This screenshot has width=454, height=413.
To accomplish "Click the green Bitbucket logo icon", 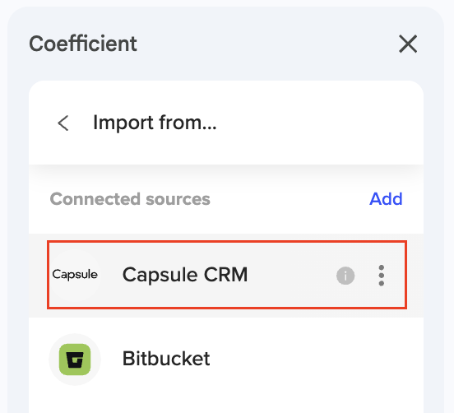I will (x=75, y=360).
